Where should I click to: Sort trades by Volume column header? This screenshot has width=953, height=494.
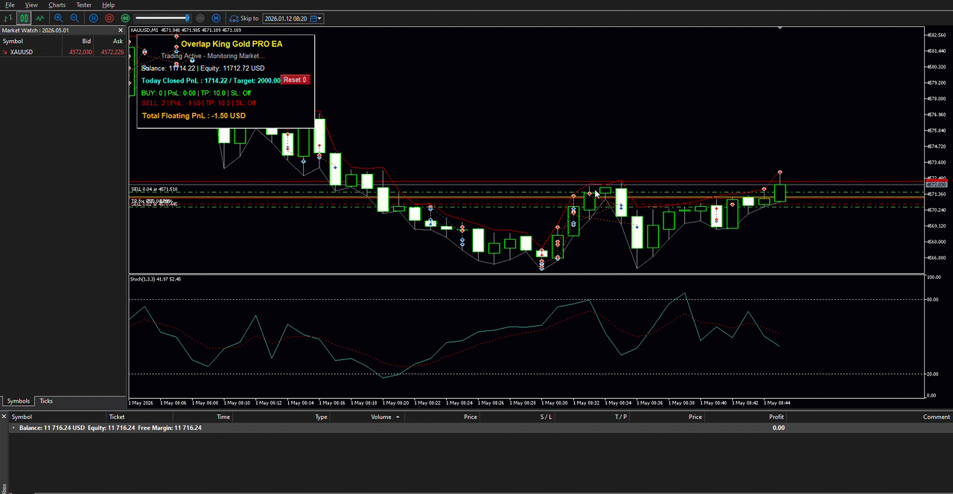pyautogui.click(x=381, y=417)
